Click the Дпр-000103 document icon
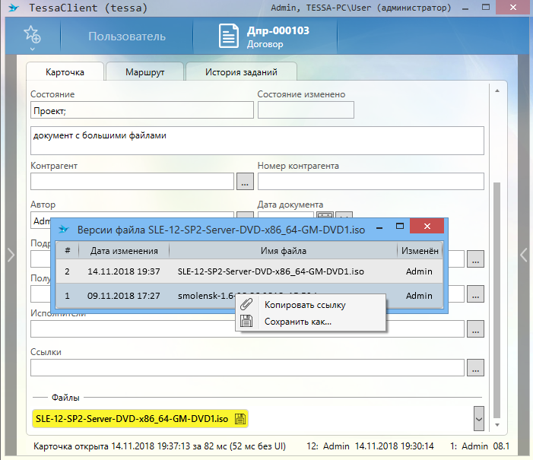 coord(228,36)
